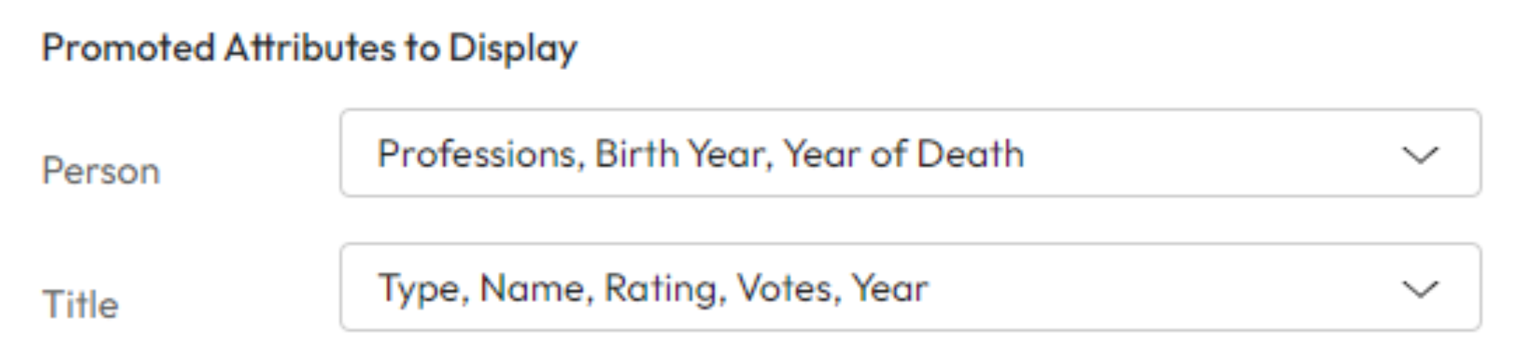Expand the Person attributes chevron arrow
Screen dimensions: 1540x352
(1420, 155)
